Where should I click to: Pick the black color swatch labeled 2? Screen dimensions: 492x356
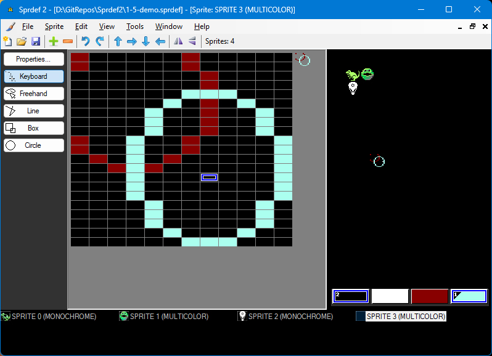point(350,296)
